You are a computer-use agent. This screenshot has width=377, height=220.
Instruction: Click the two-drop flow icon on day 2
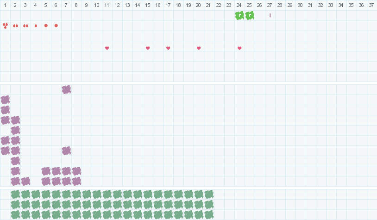pos(15,26)
